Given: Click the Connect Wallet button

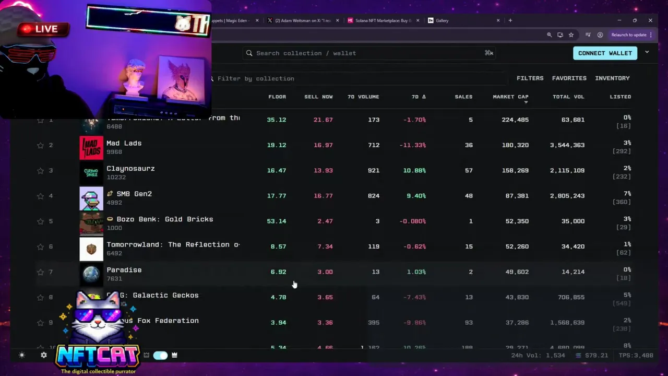Looking at the screenshot, I should pyautogui.click(x=605, y=53).
